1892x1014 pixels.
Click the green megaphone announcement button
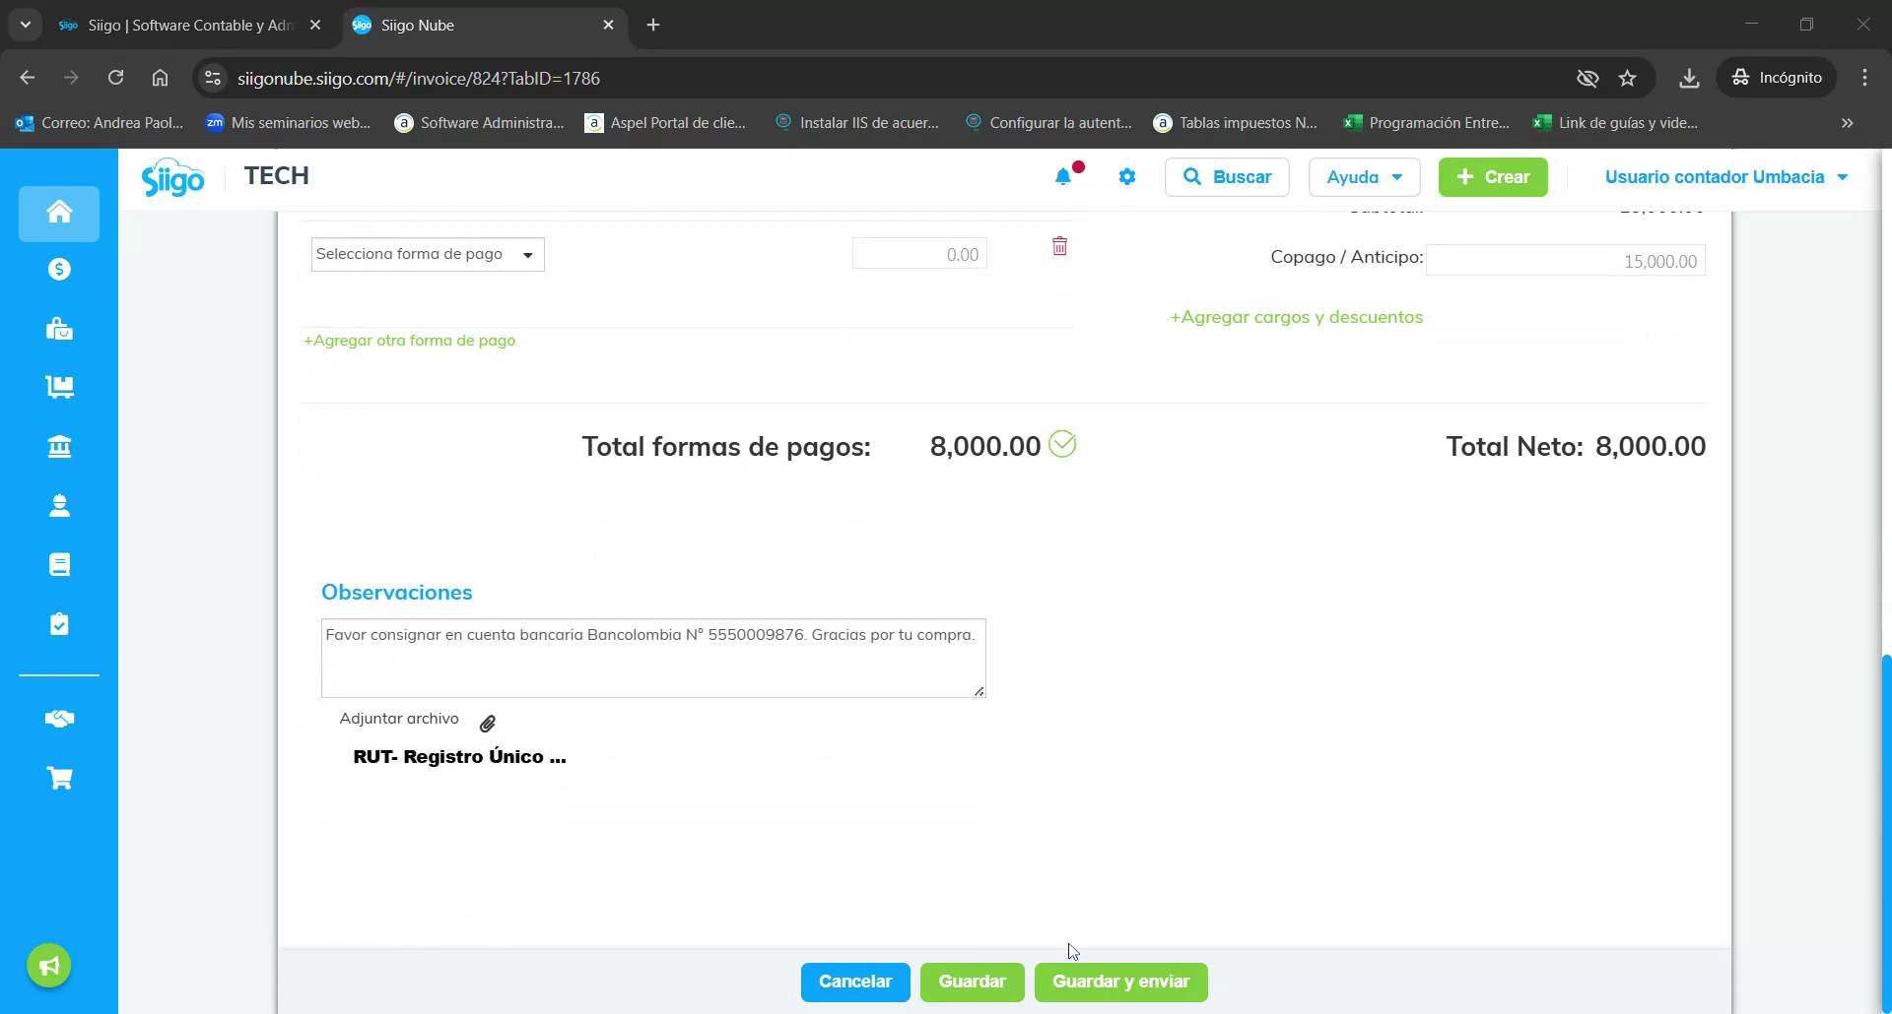48,965
